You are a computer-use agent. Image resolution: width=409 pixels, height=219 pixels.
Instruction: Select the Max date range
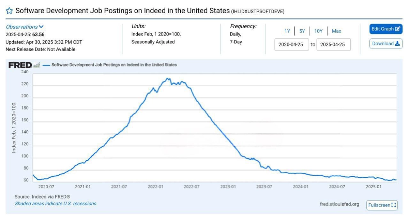click(x=336, y=31)
